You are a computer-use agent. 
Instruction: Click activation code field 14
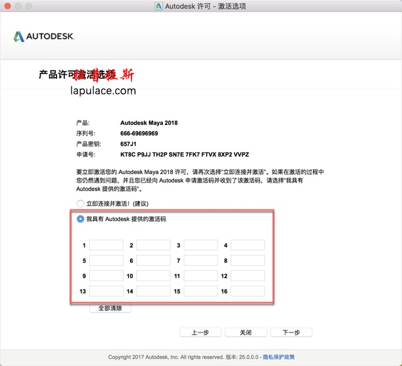point(154,291)
